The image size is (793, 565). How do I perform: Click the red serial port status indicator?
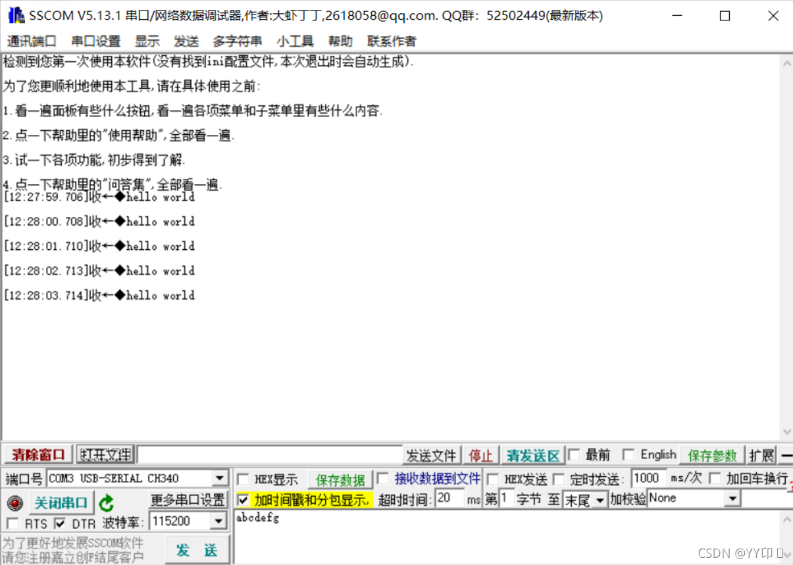15,503
